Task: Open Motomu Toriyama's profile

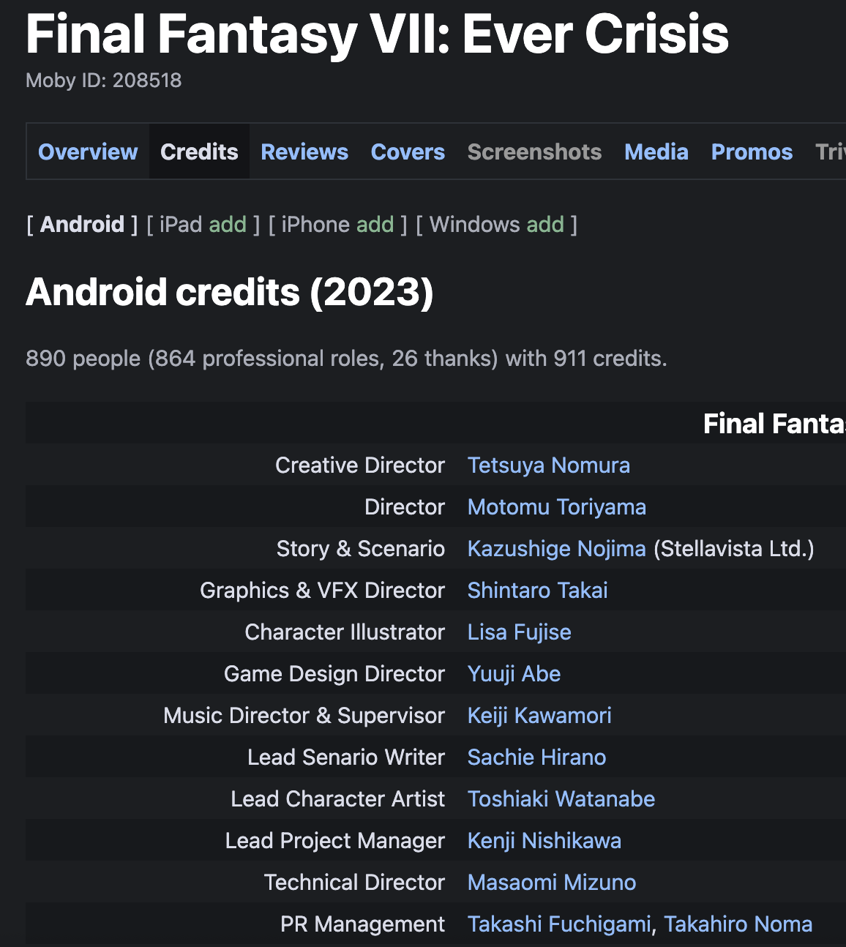Action: (557, 507)
